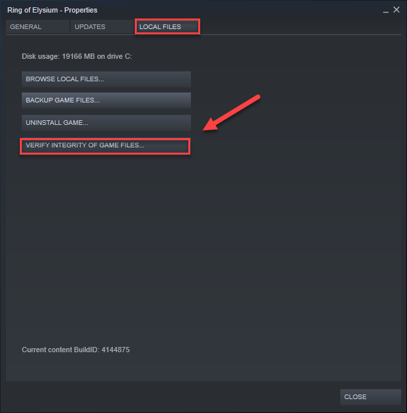Screen dimensions: 407x413
Task: Close window using the X icon
Action: [396, 10]
